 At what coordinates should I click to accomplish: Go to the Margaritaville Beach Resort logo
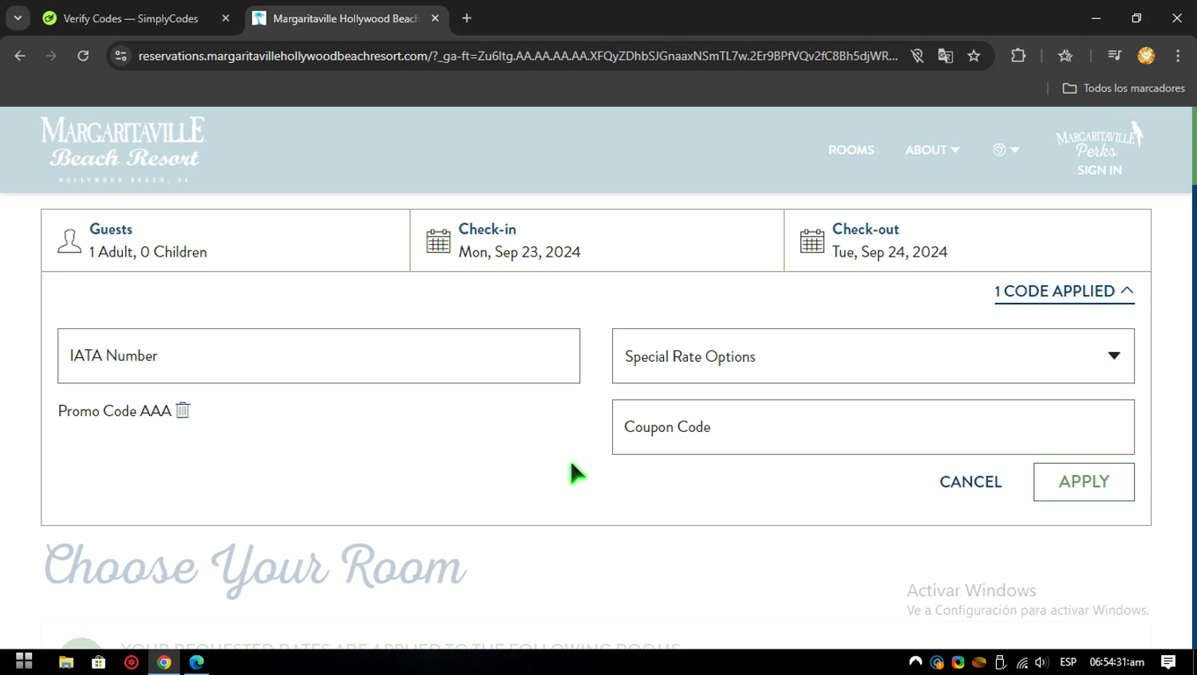pos(123,150)
